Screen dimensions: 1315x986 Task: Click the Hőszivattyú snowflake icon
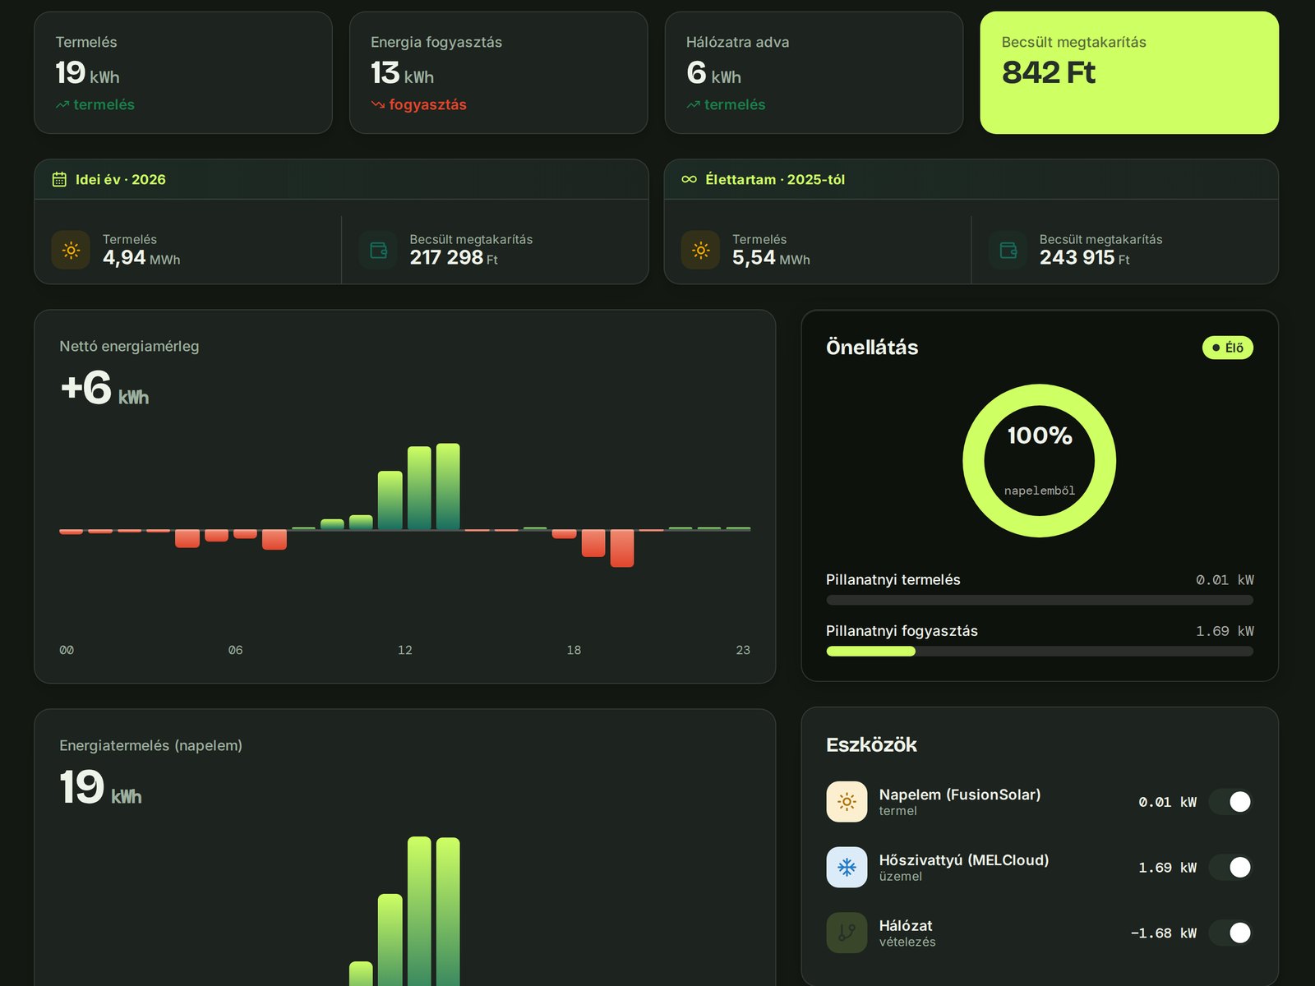pyautogui.click(x=847, y=867)
